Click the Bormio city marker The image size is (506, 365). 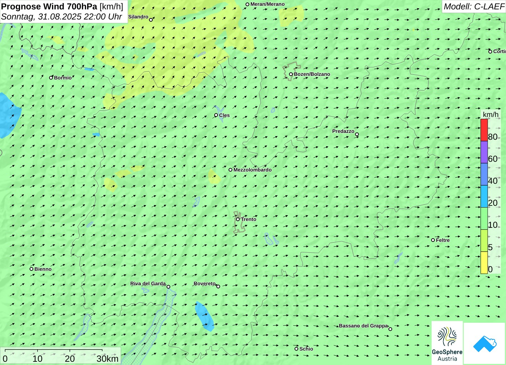click(51, 78)
